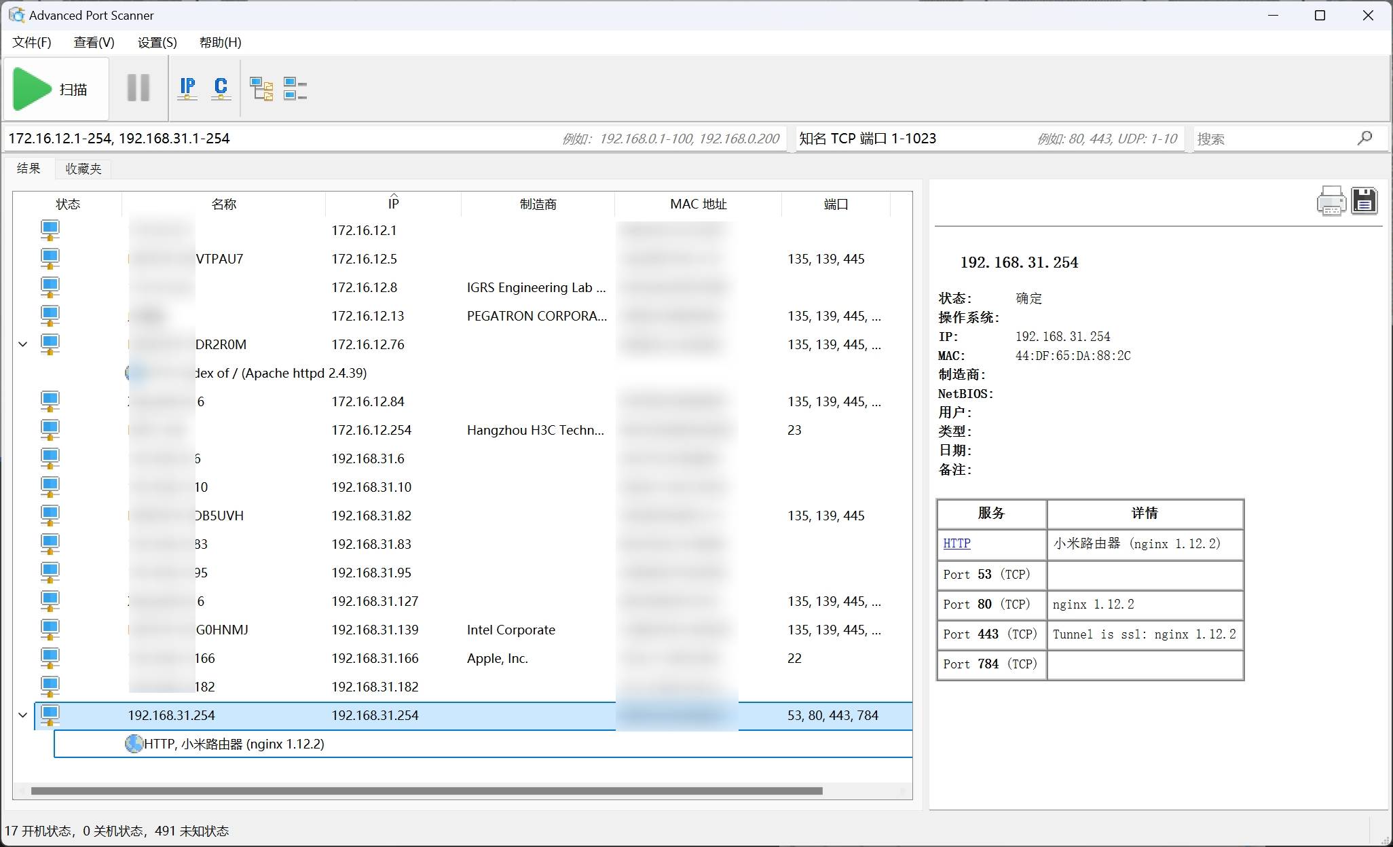Open the HTTP service link
This screenshot has width=1393, height=847.
coord(956,543)
